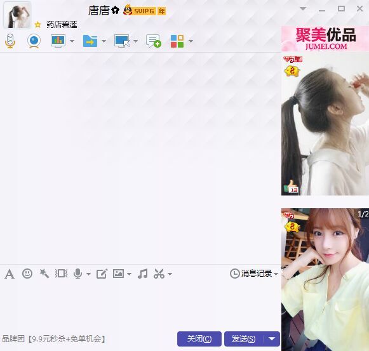Open the ponytail girl QQ show image
Screen dimensions: 369x351
tap(325, 124)
